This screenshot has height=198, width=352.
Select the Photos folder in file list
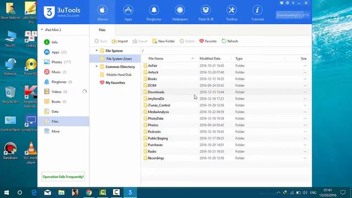[x=226, y=125]
